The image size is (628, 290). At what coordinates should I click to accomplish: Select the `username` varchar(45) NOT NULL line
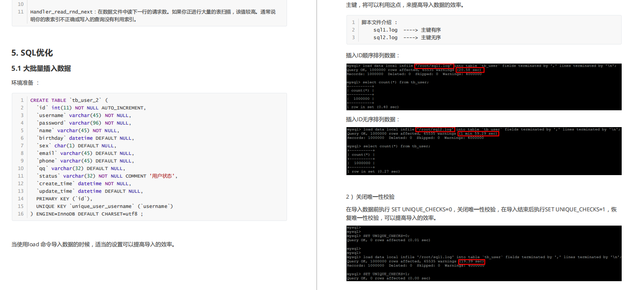tap(84, 115)
